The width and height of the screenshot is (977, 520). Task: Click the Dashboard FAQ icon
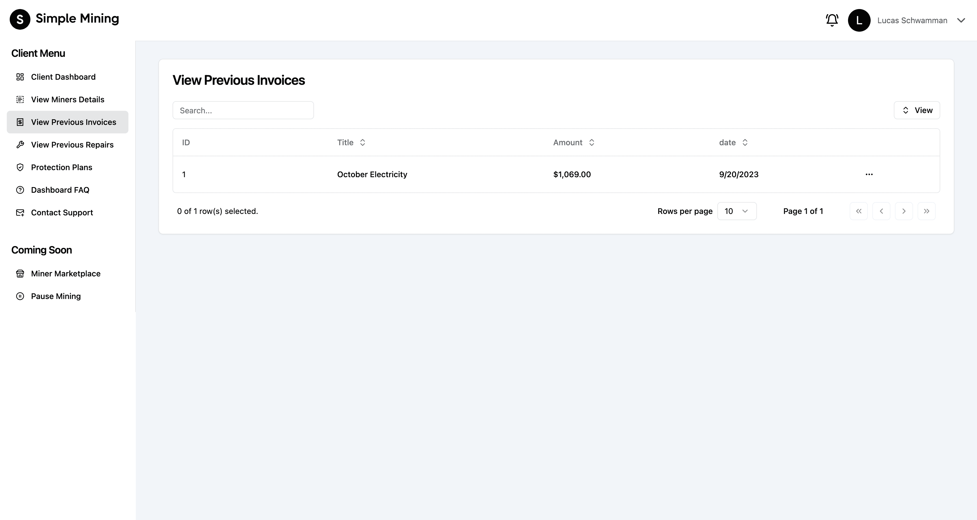[x=20, y=190]
